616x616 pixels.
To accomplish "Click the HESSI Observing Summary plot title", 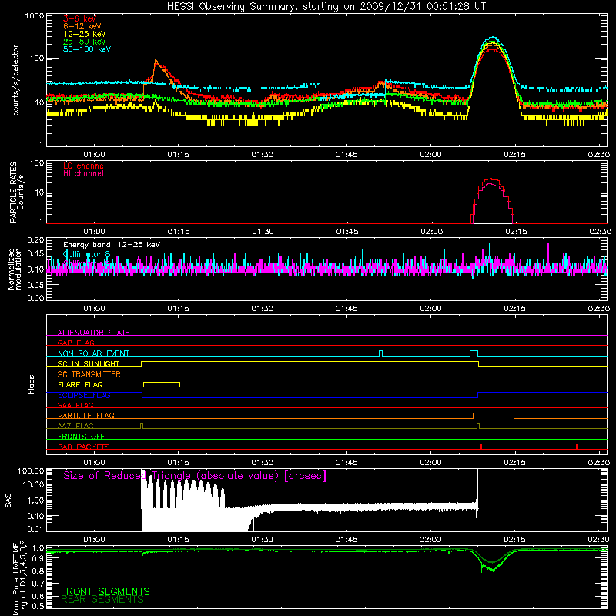I will [326, 7].
